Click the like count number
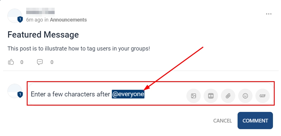 [x=22, y=62]
